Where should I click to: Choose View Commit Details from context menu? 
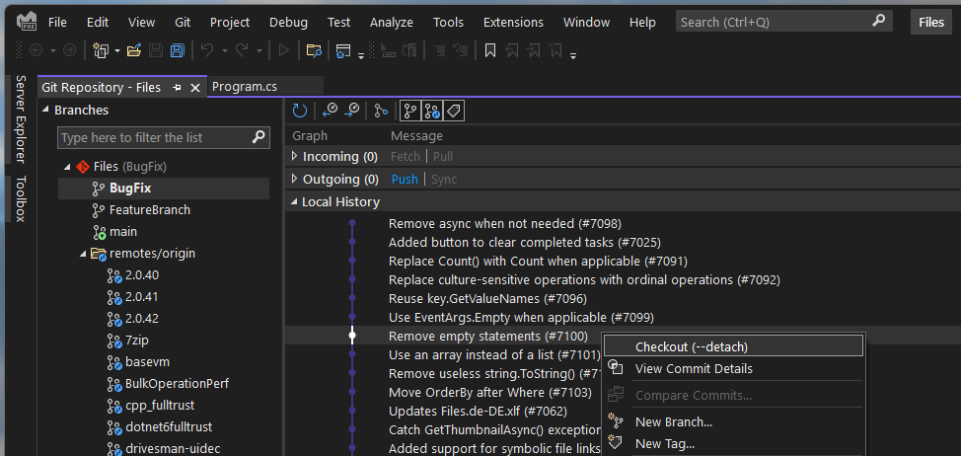(x=734, y=368)
